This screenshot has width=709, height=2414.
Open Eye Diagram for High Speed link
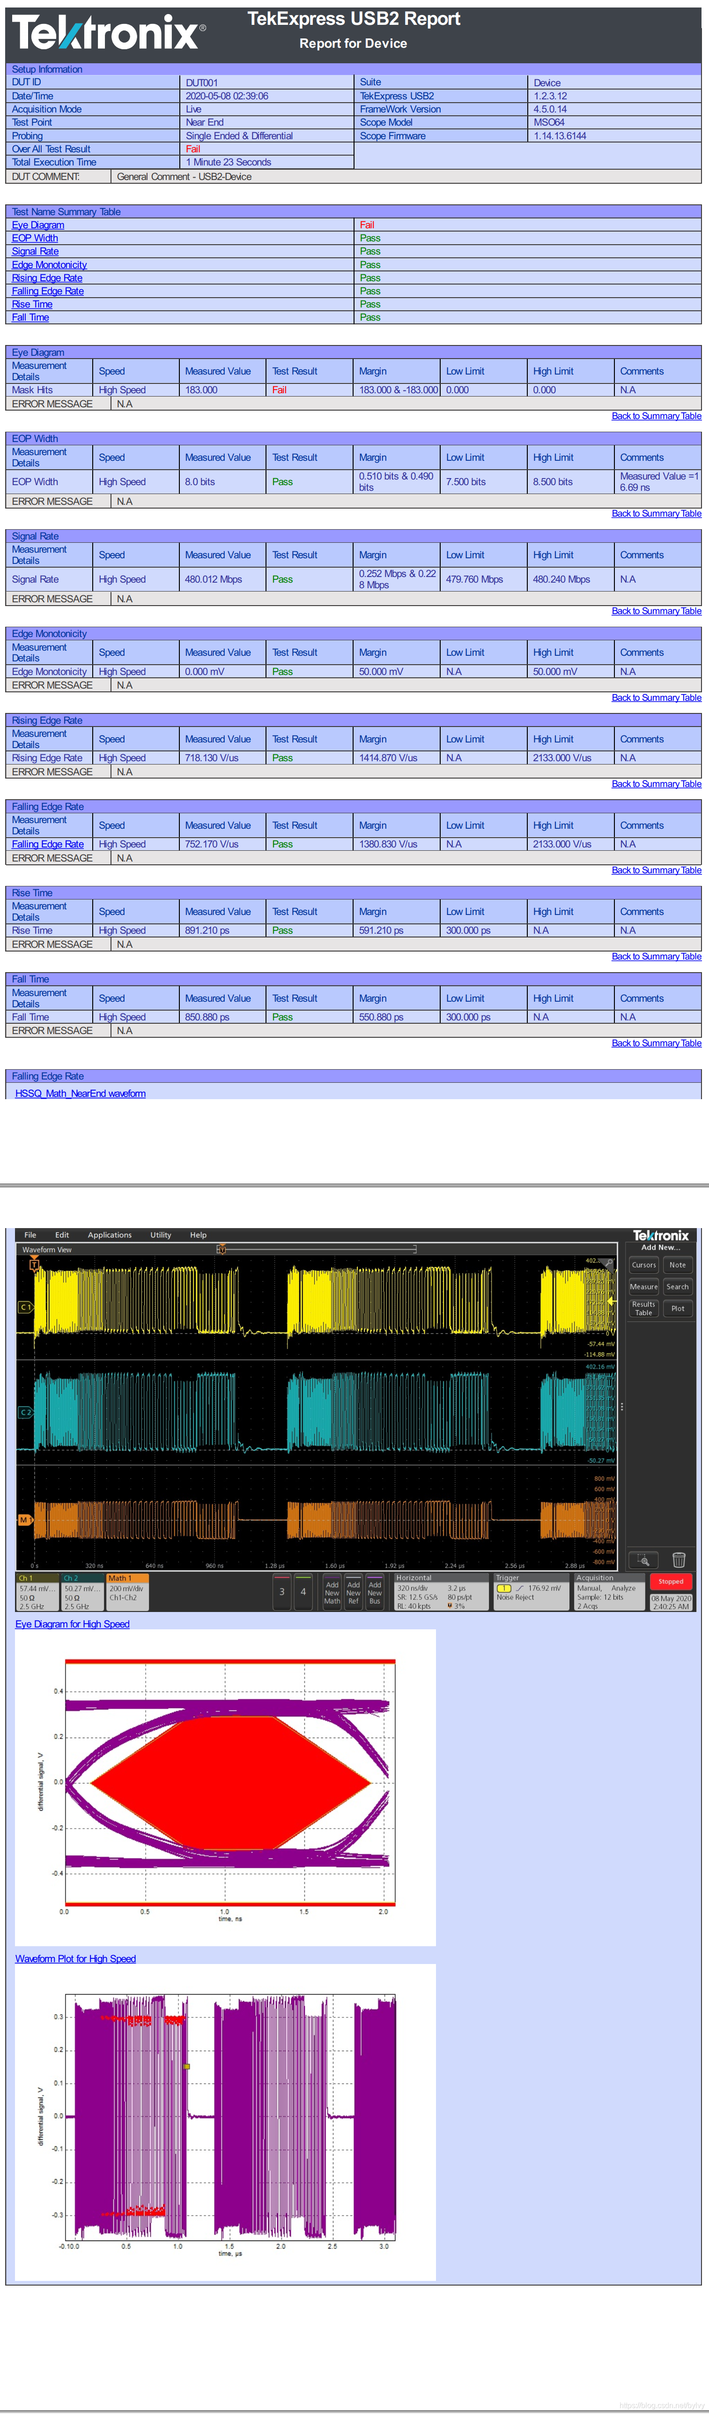(x=72, y=1624)
